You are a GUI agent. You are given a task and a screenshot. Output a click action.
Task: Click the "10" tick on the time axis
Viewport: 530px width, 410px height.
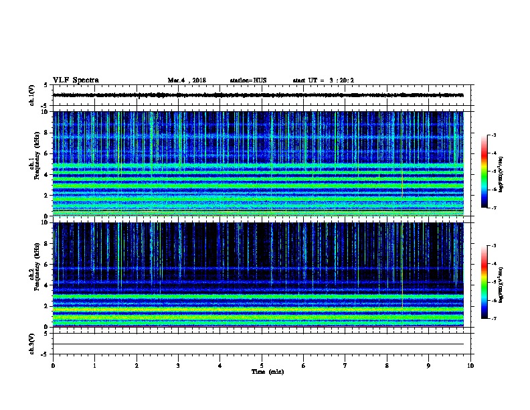(470, 366)
